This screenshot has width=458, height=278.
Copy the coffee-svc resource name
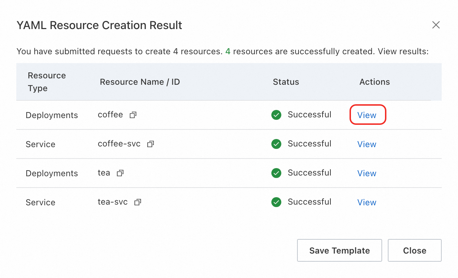(x=150, y=144)
